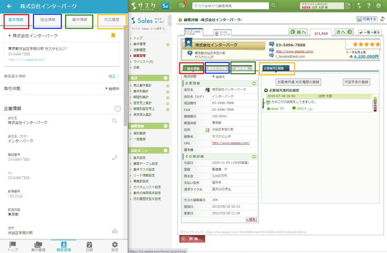Collapse the 企業情報 section in mobile view
Viewport: 387px width, 253px height.
118,109
